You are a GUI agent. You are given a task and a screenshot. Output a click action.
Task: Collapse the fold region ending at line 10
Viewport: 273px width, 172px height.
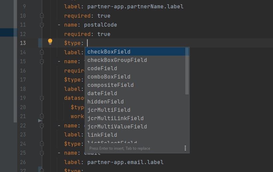tap(42, 16)
